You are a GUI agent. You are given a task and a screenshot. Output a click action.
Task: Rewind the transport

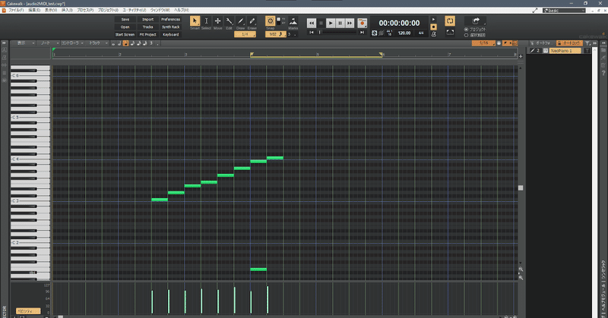coord(312,24)
